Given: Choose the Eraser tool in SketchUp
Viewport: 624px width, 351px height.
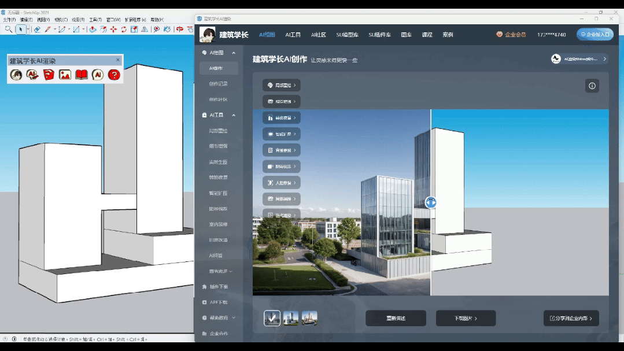Looking at the screenshot, I should click(37, 29).
